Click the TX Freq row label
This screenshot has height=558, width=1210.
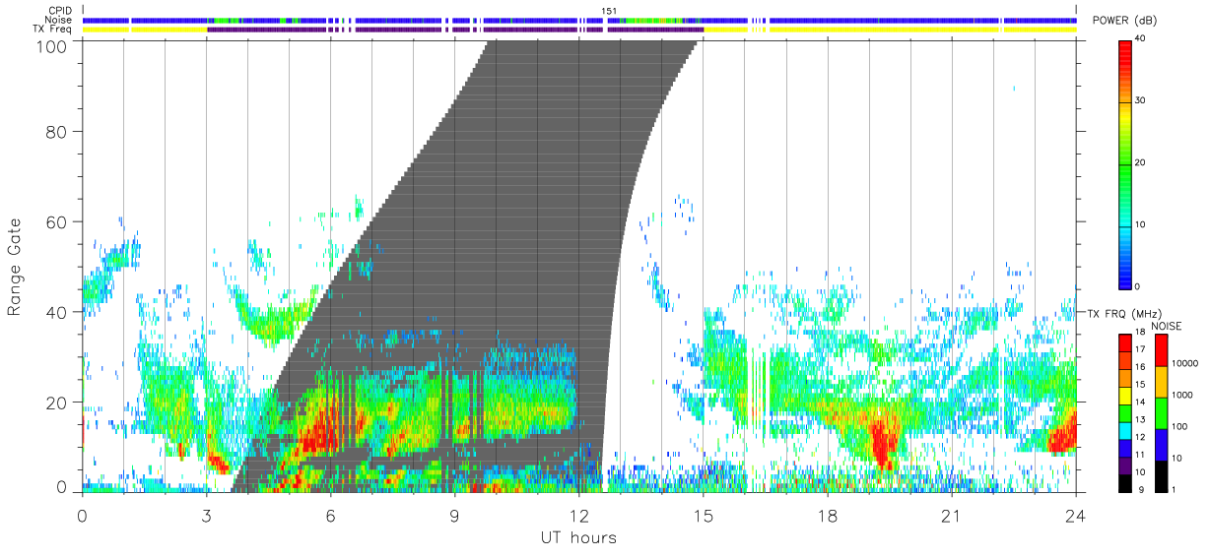[53, 30]
